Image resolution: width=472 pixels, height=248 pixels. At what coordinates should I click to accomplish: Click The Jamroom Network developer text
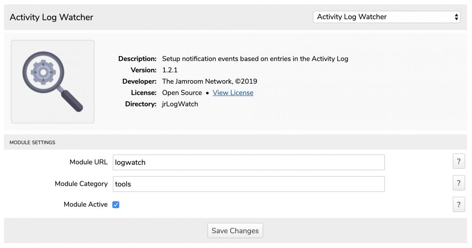click(209, 81)
